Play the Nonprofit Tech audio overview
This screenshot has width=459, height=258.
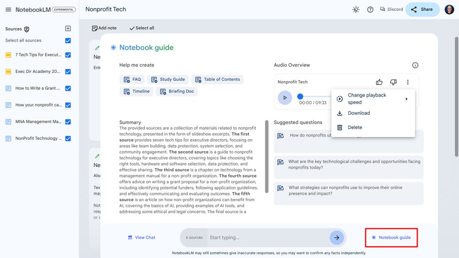click(x=285, y=98)
